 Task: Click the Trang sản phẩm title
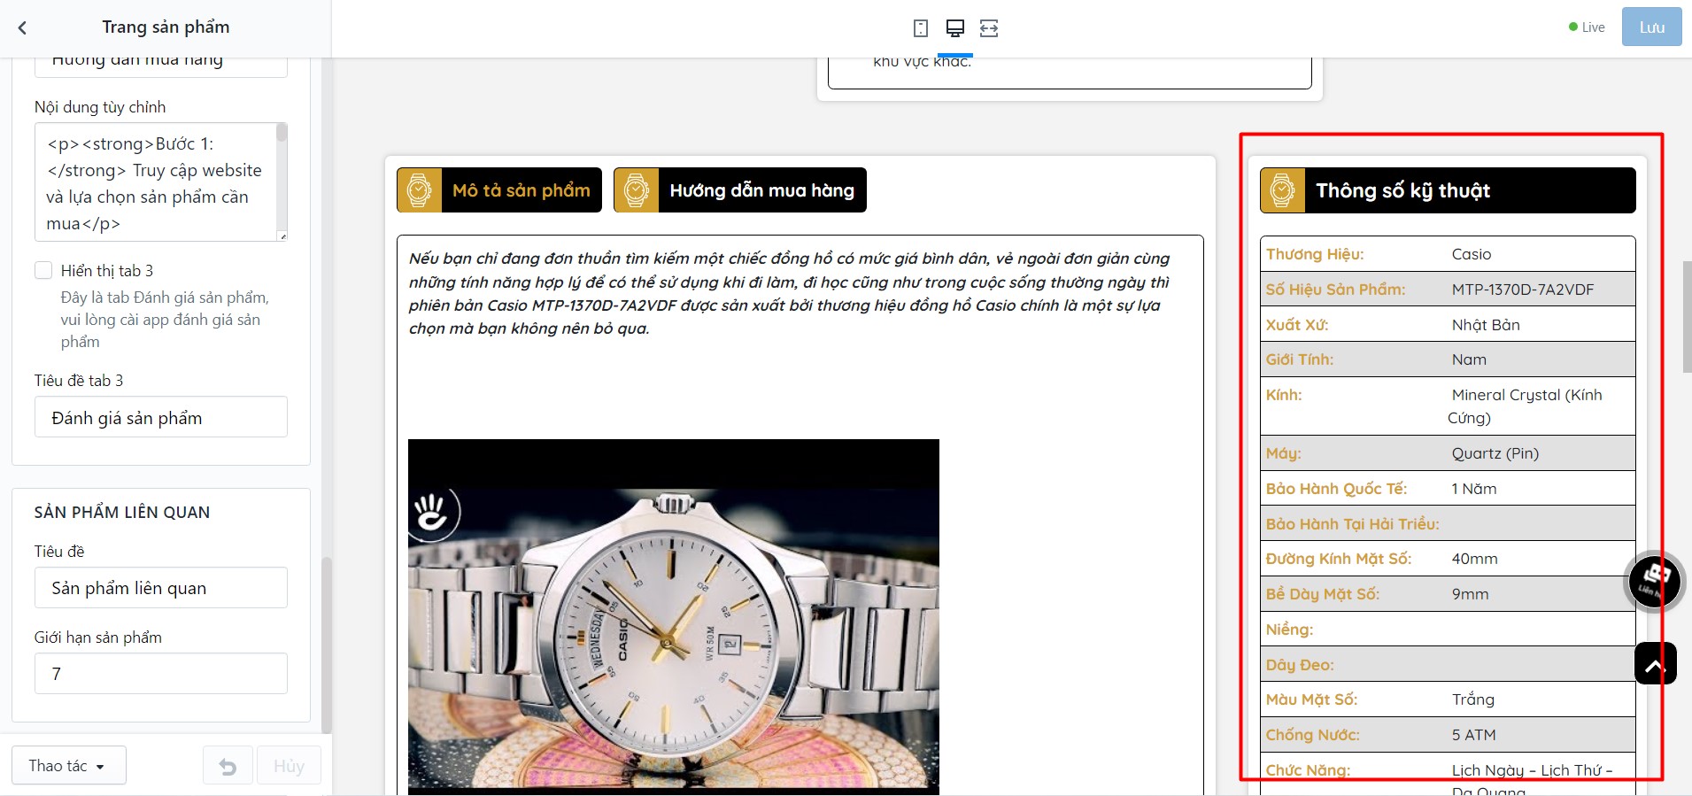point(166,27)
